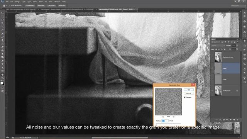Open the Window menu
Screen dimensions: 247x139
(x=57, y=2)
